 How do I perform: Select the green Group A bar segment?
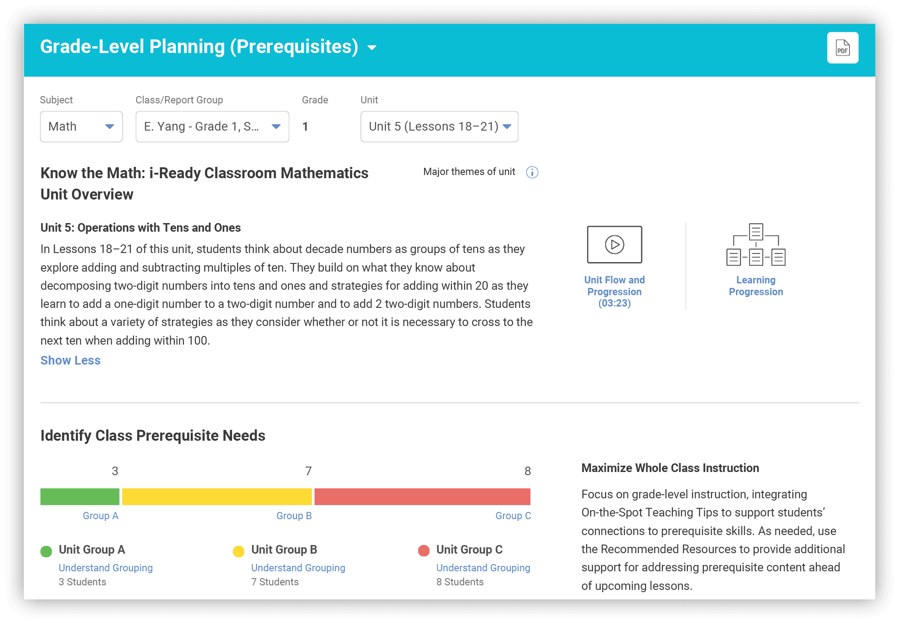(80, 496)
